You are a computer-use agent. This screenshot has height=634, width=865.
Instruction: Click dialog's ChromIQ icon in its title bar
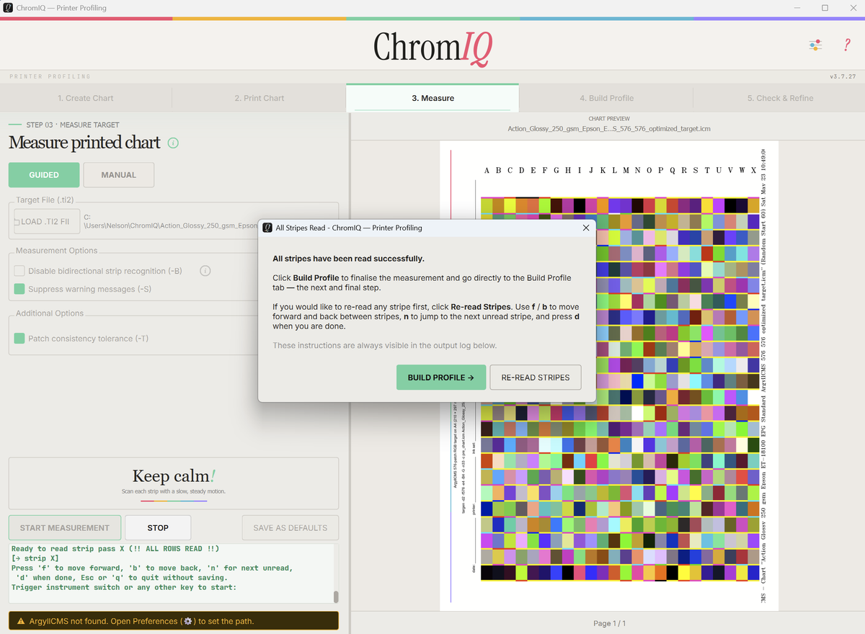[267, 228]
